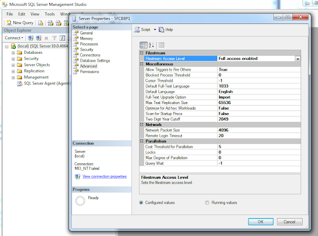Open the Filestream Access Level dropdown arrow
The height and width of the screenshot is (236, 318).
(298, 59)
